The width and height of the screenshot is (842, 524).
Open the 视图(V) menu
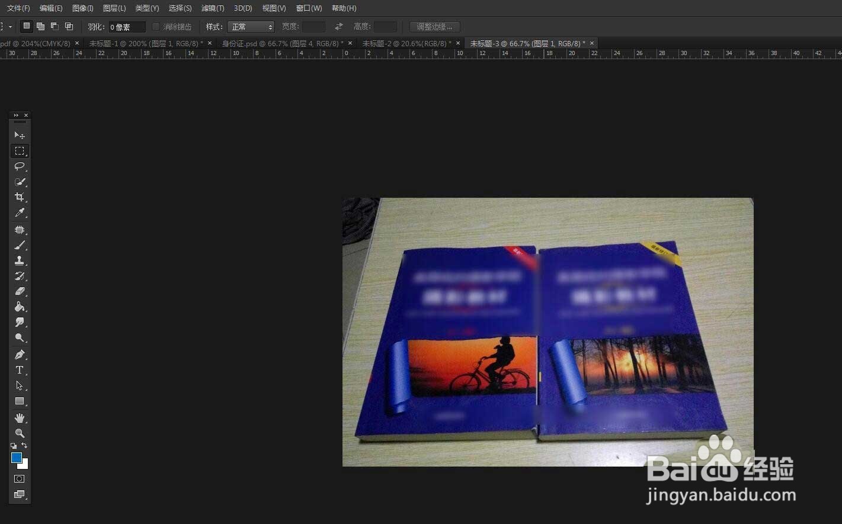pos(274,8)
